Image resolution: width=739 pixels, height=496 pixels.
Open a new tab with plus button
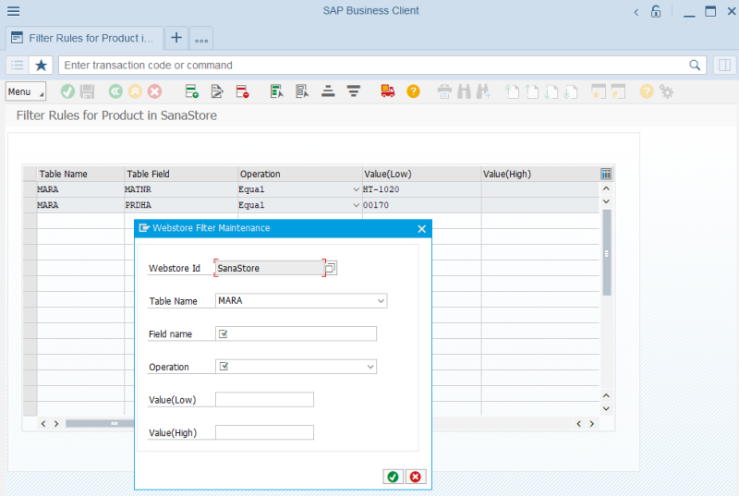coord(176,38)
